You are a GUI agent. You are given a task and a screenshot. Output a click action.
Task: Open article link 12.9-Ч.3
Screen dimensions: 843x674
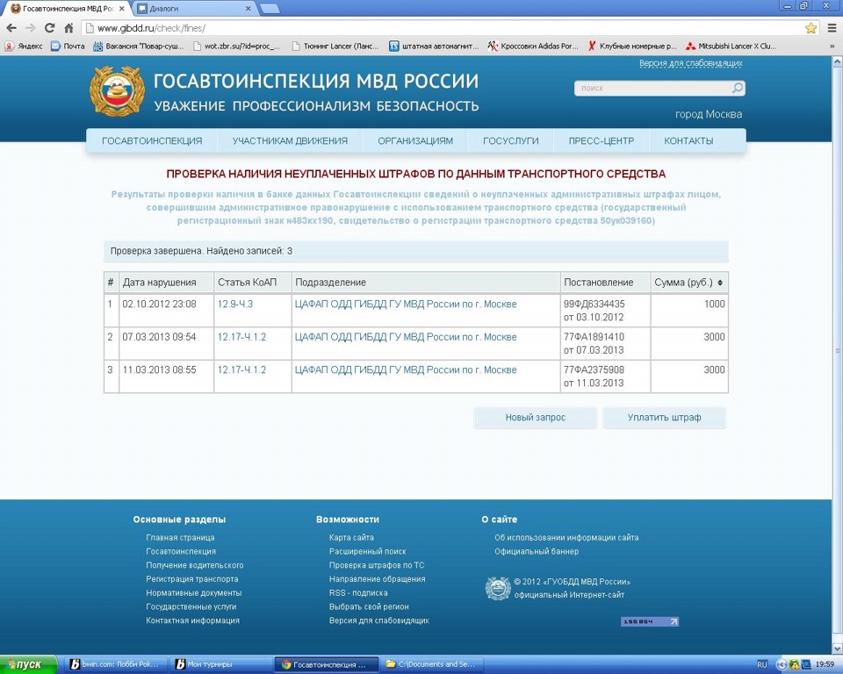coord(235,305)
